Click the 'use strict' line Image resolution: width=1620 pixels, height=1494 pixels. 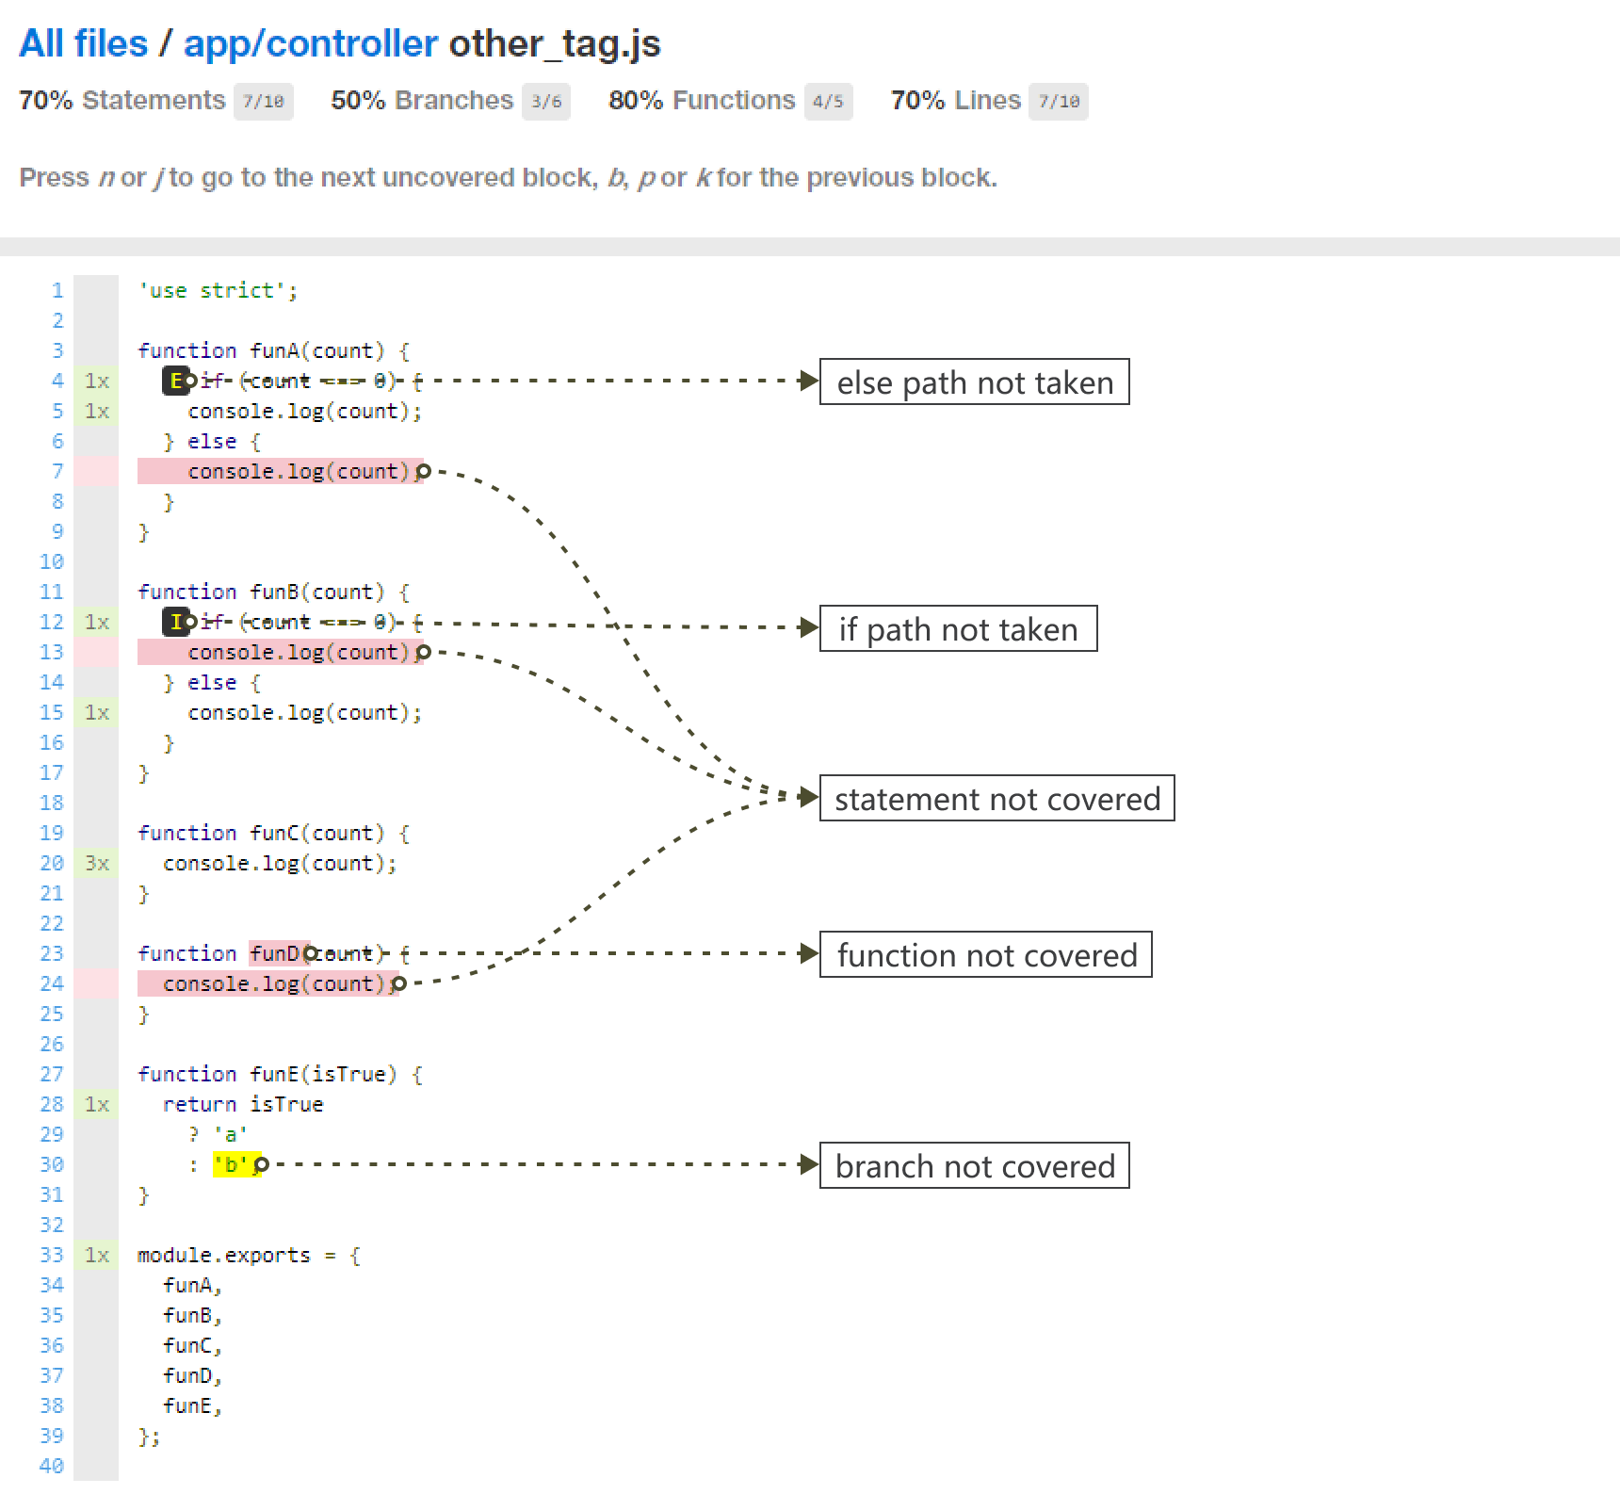point(218,291)
